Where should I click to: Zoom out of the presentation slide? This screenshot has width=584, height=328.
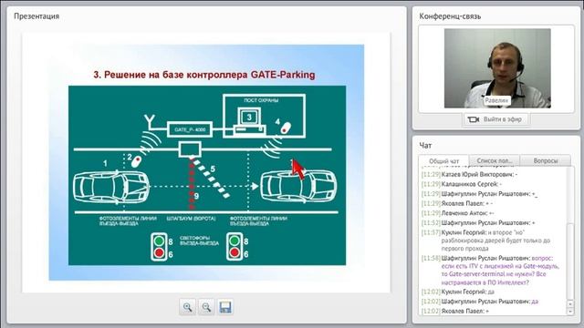click(206, 307)
